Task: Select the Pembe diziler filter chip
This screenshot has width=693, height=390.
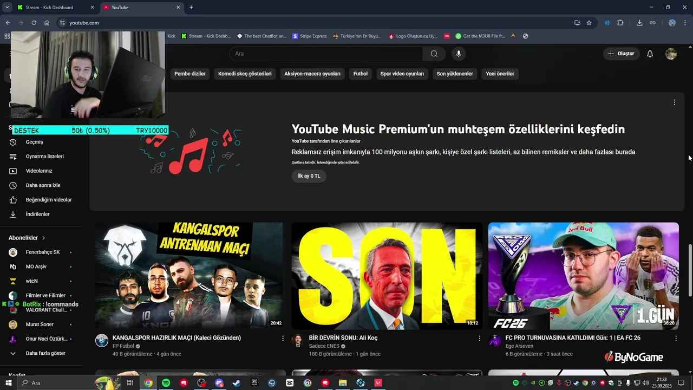Action: coord(189,74)
